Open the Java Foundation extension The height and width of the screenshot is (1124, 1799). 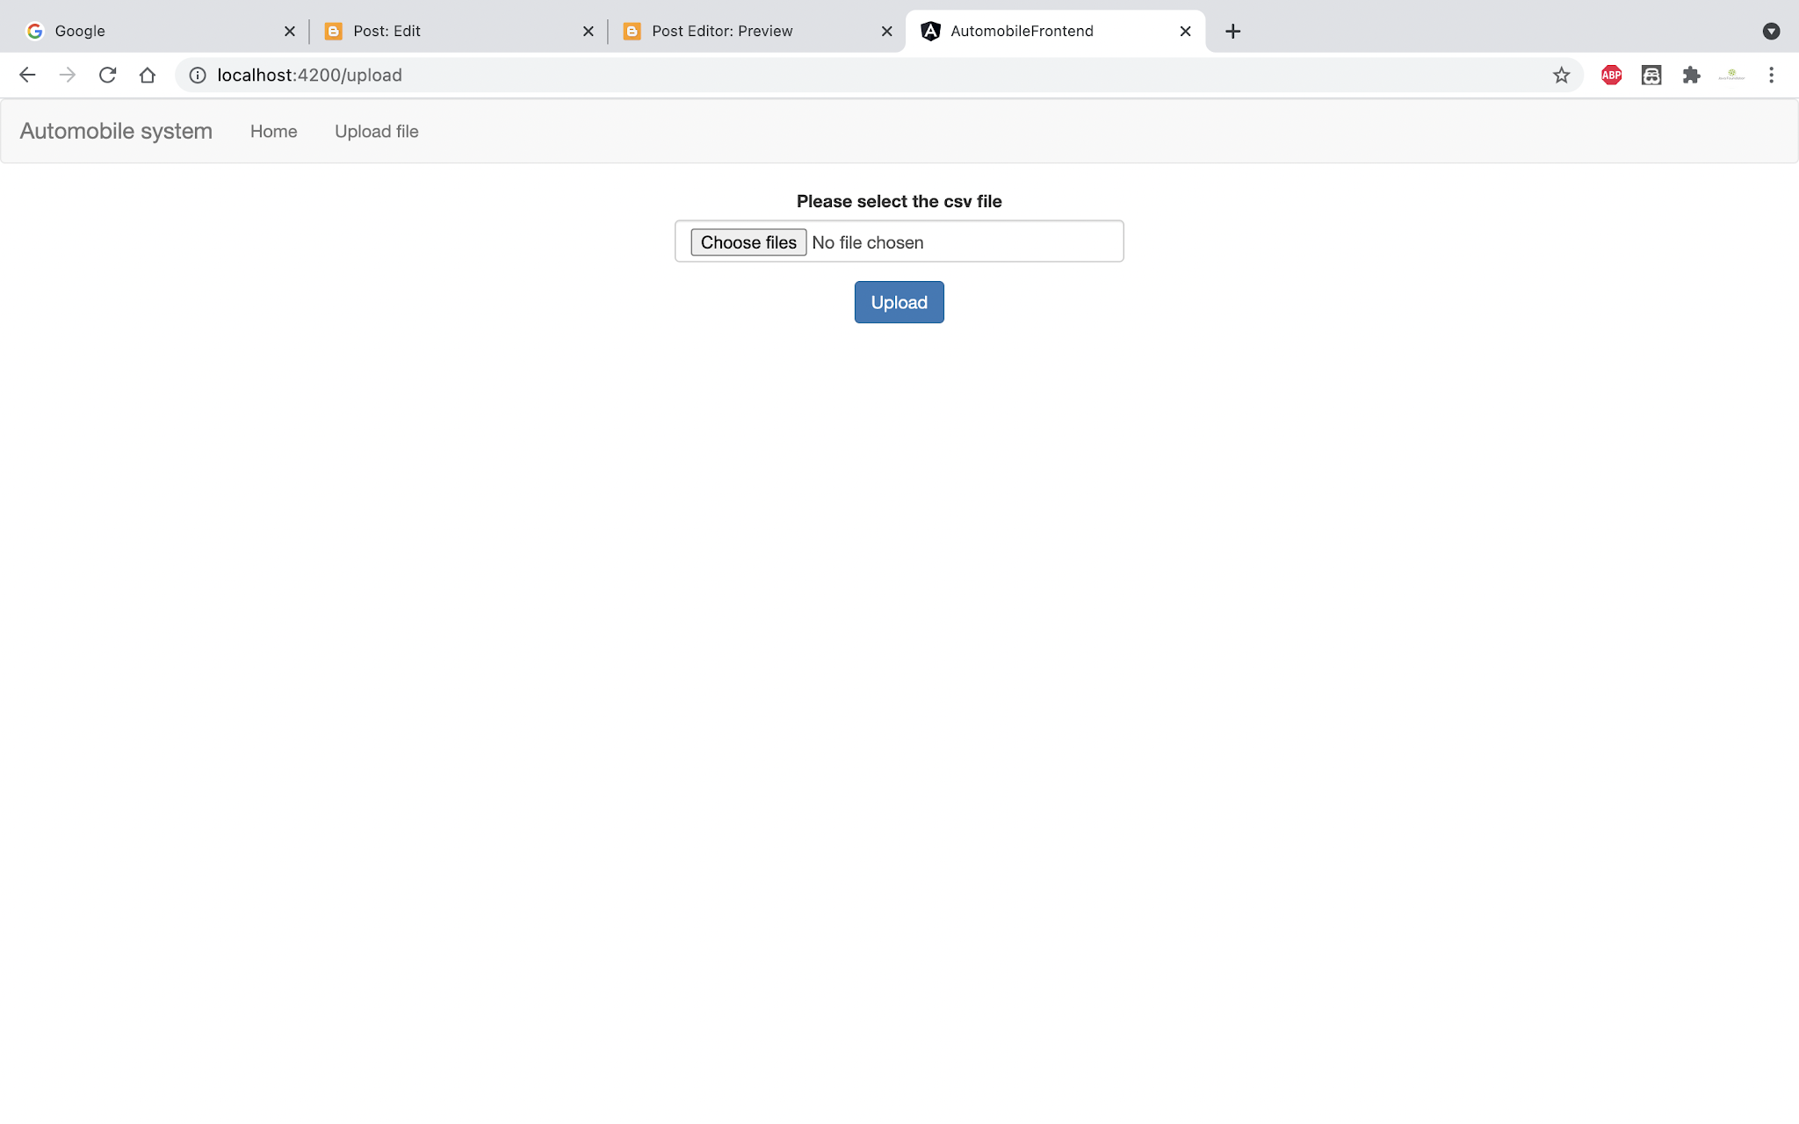(x=1730, y=75)
